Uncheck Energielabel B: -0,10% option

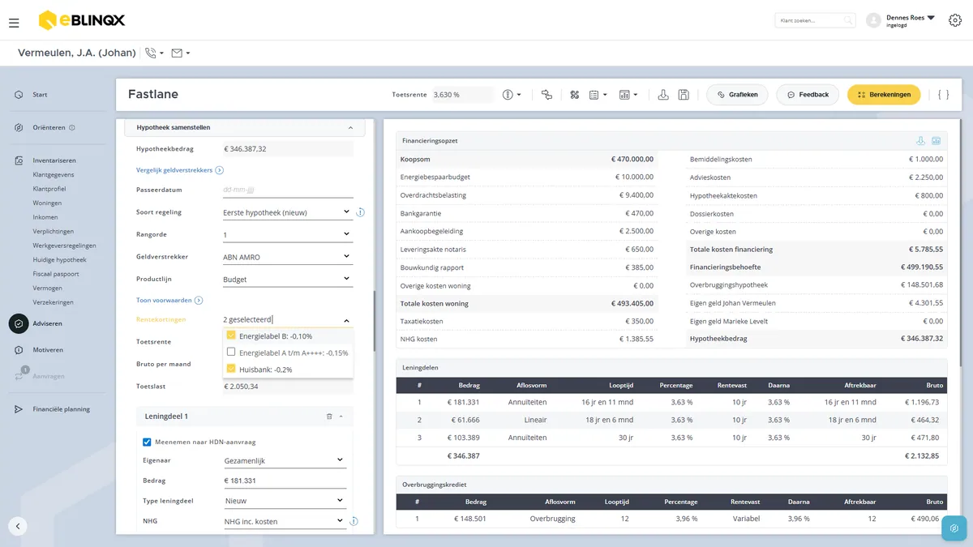[231, 335]
